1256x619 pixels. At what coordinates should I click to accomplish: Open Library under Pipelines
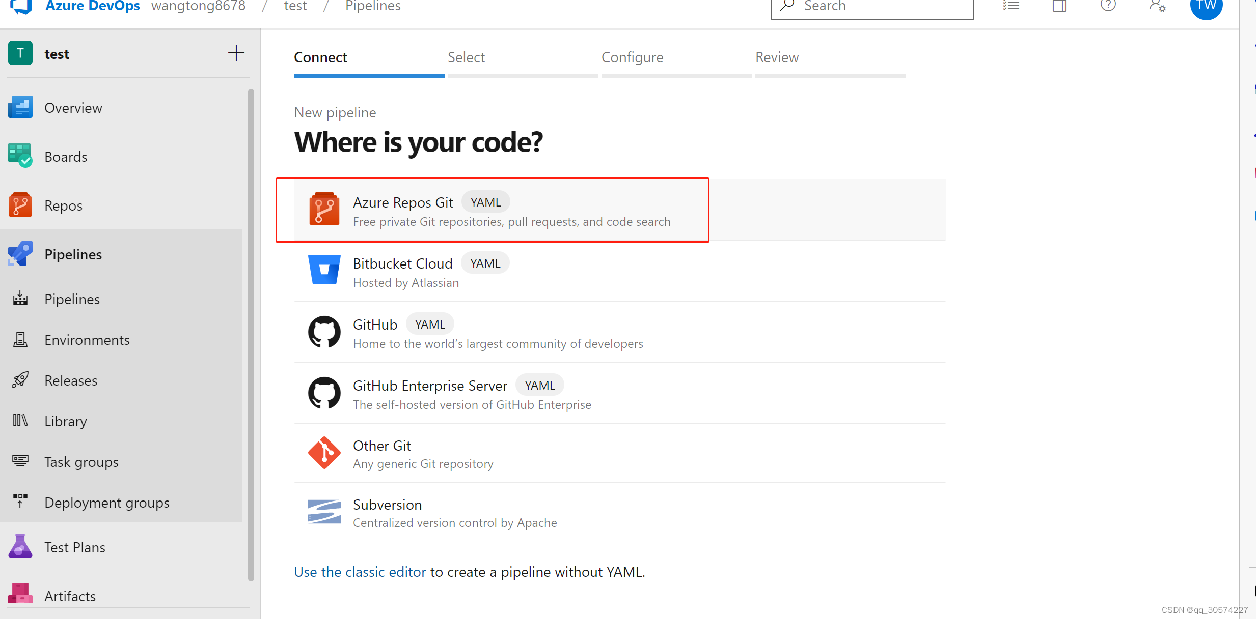pos(65,421)
